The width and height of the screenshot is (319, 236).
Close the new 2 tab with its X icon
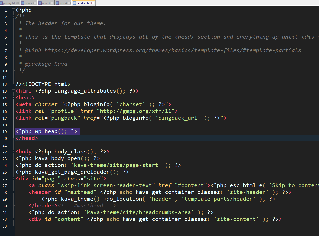pos(35,3)
